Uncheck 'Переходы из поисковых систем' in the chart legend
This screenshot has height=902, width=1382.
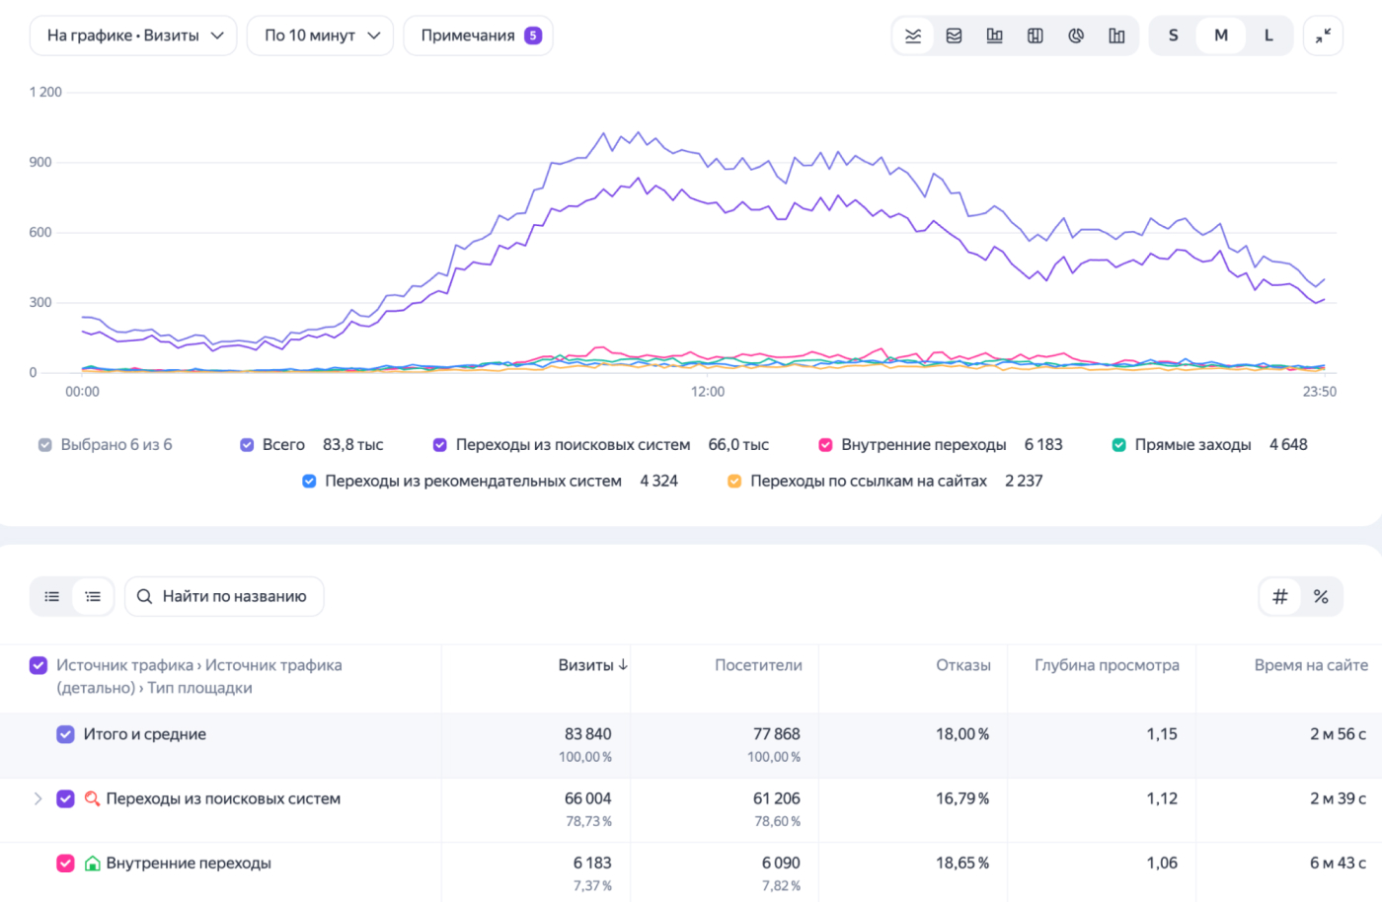point(440,445)
